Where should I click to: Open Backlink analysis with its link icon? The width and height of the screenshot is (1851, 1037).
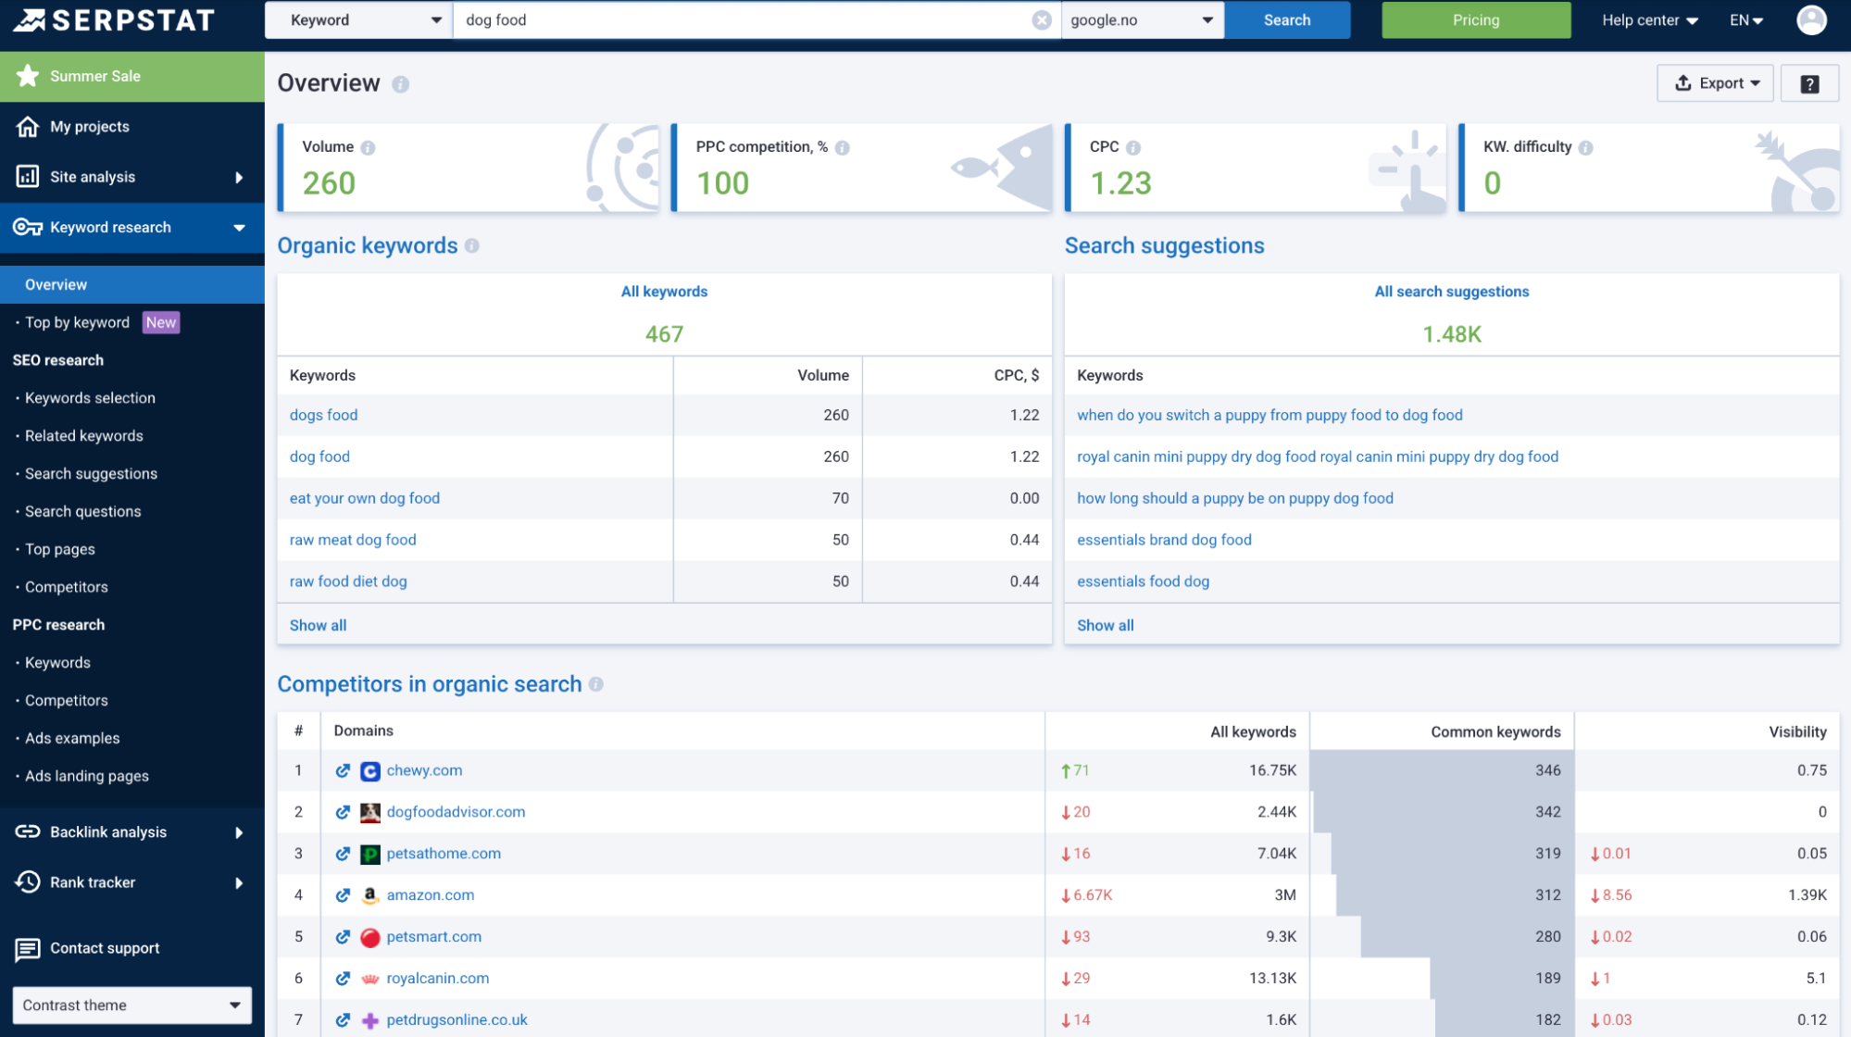tap(28, 831)
